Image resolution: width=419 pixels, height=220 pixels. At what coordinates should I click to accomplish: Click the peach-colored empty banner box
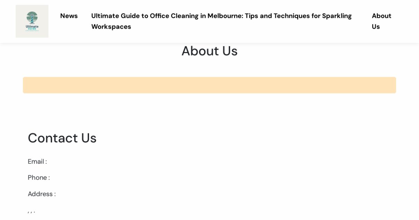pos(209,85)
